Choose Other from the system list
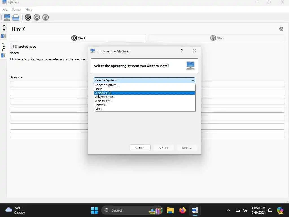The width and height of the screenshot is (289, 217). [x=144, y=109]
